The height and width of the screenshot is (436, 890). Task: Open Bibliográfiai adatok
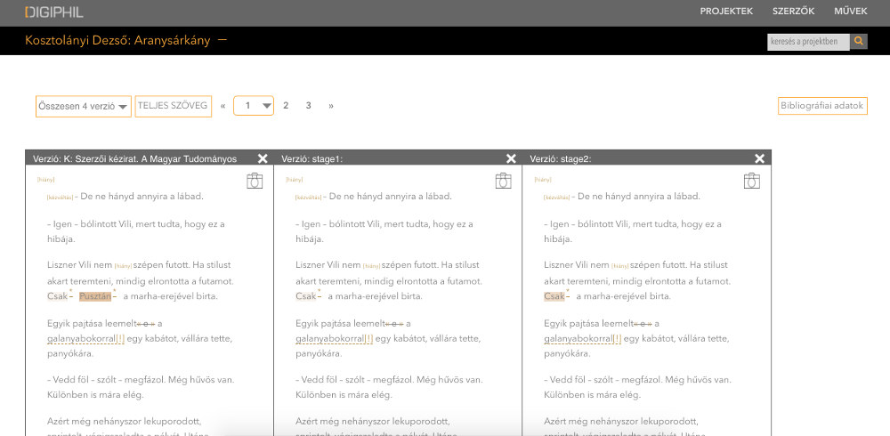click(x=821, y=106)
